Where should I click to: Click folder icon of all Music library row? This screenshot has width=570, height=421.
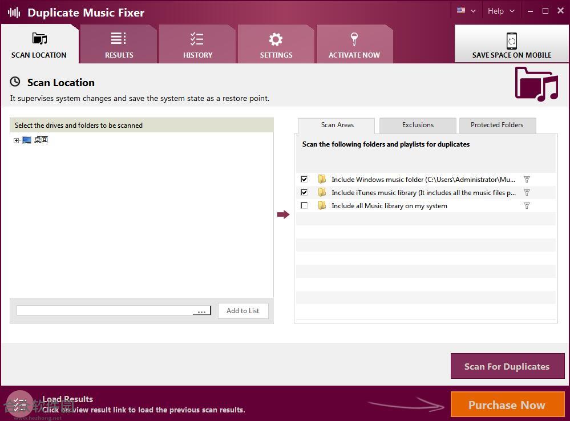(322, 205)
